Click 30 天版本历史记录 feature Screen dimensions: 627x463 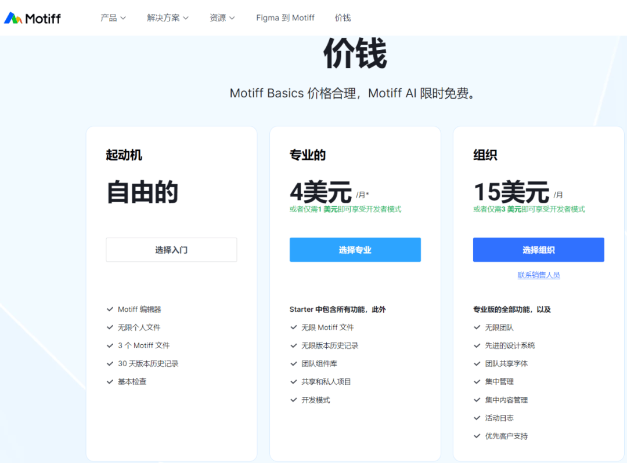[148, 363]
